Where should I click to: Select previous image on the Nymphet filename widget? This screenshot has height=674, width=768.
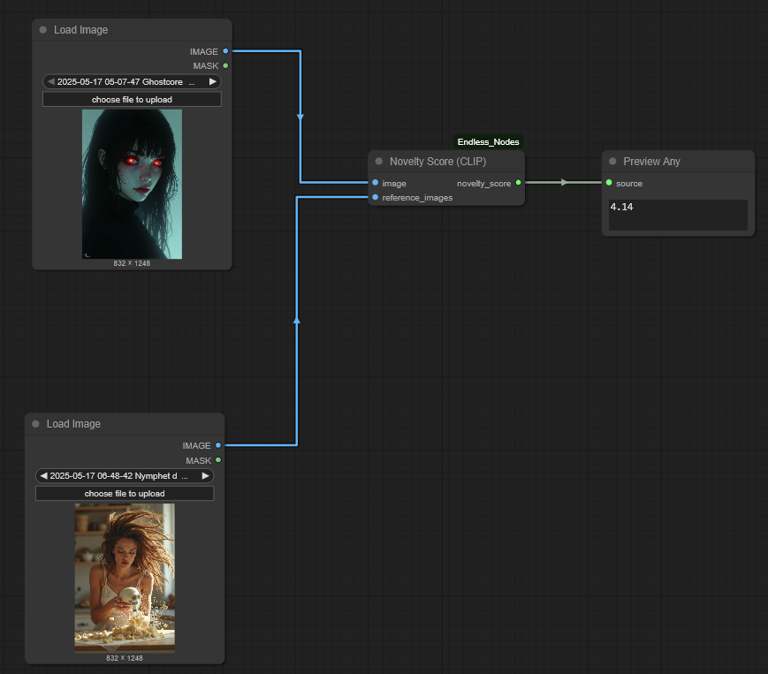pos(43,475)
